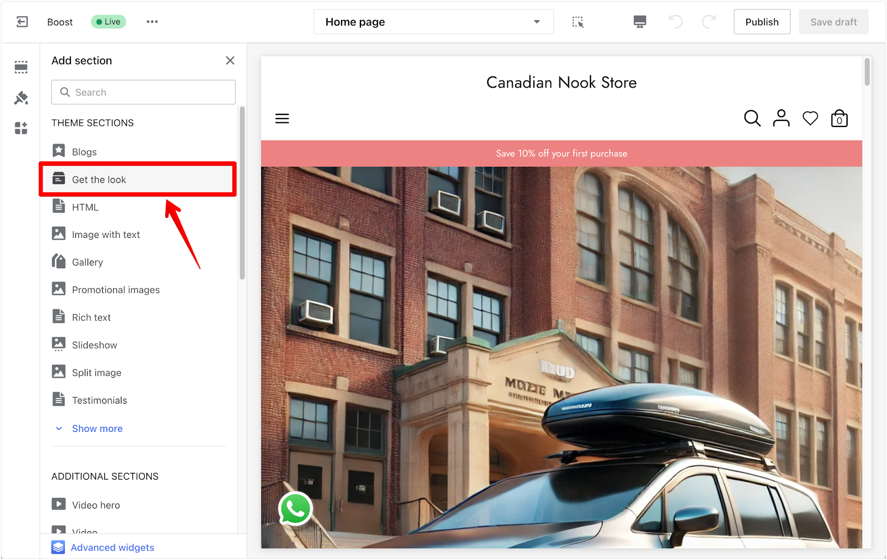Screen dimensions: 887x560
Task: Open the hamburger menu in store preview
Action: (x=282, y=119)
